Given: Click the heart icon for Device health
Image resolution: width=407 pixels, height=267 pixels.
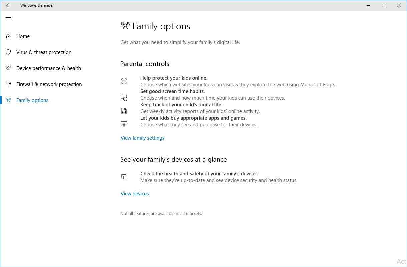Looking at the screenshot, I should tap(8, 68).
